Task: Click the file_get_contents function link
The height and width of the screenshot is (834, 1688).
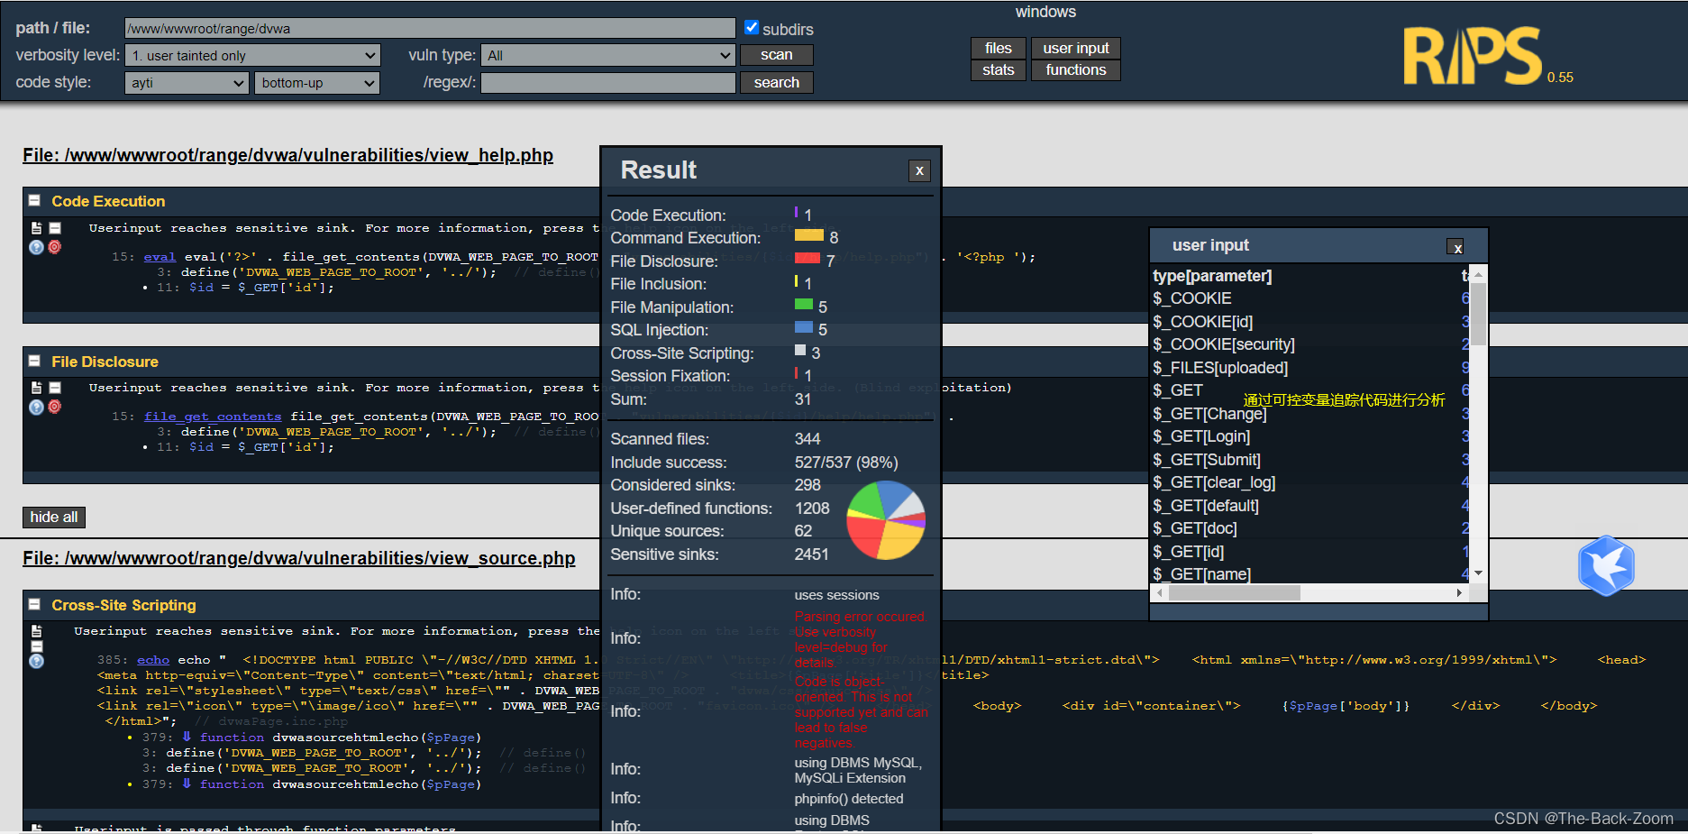Action: point(213,417)
